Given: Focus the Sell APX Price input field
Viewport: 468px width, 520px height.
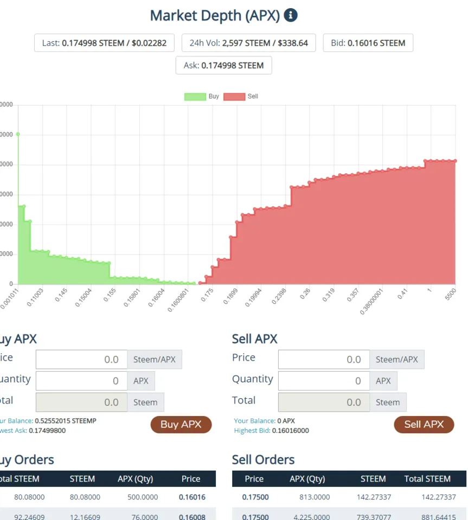Looking at the screenshot, I should click(324, 360).
